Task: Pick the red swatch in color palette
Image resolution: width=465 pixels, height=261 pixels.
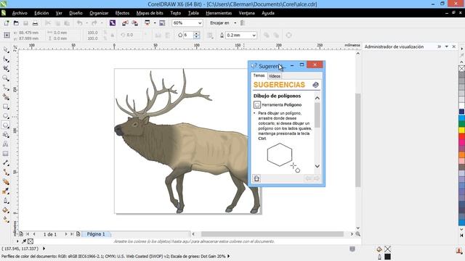Action: pyautogui.click(x=462, y=136)
